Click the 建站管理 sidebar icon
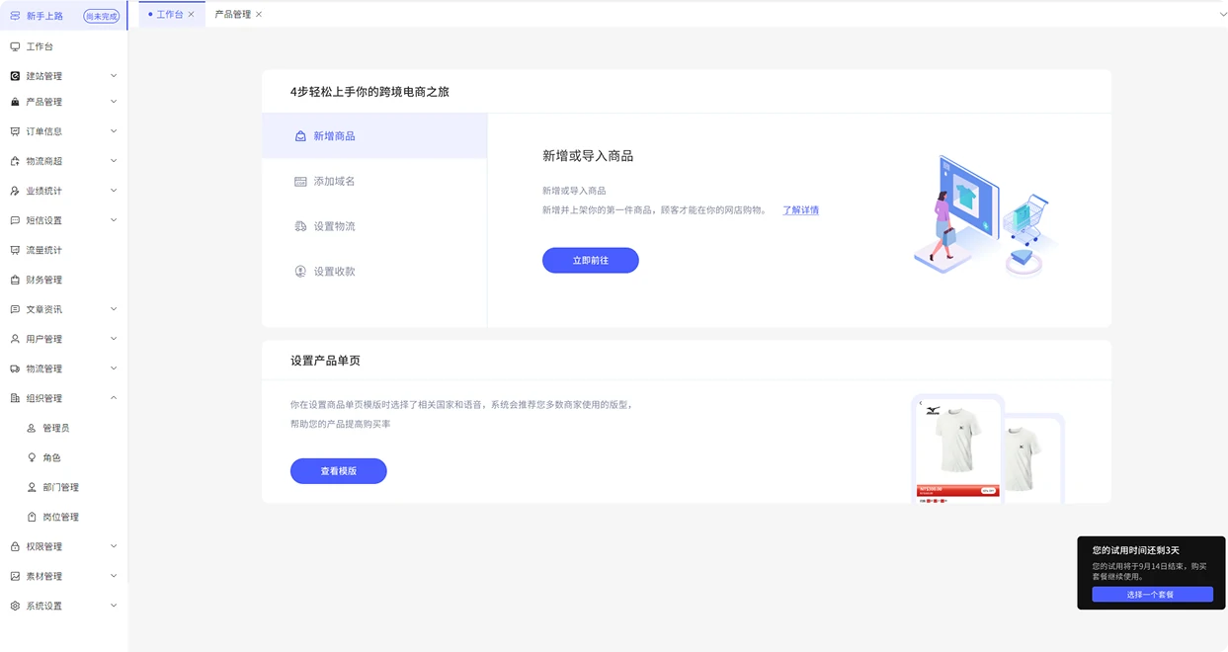This screenshot has height=652, width=1228. [x=15, y=76]
